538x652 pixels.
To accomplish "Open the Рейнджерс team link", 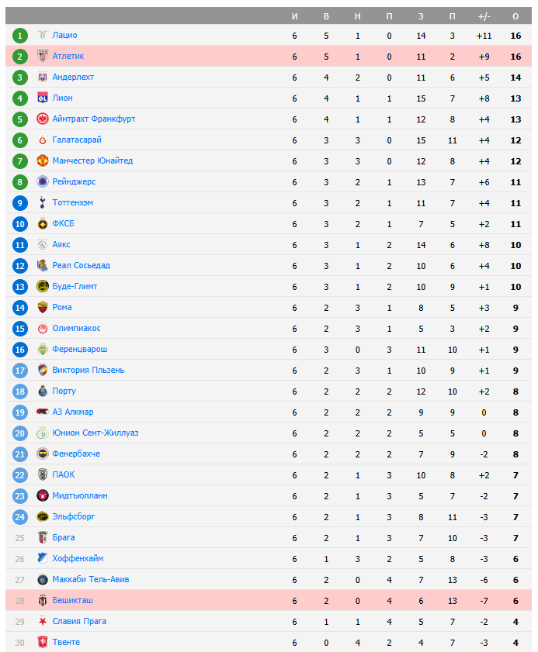I will coord(74,181).
